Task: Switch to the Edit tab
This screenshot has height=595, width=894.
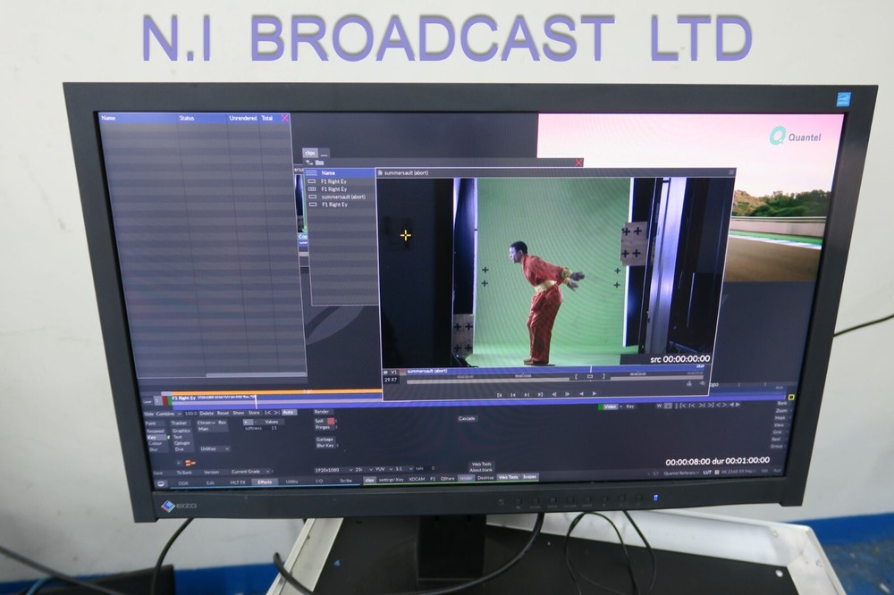Action: pyautogui.click(x=210, y=482)
